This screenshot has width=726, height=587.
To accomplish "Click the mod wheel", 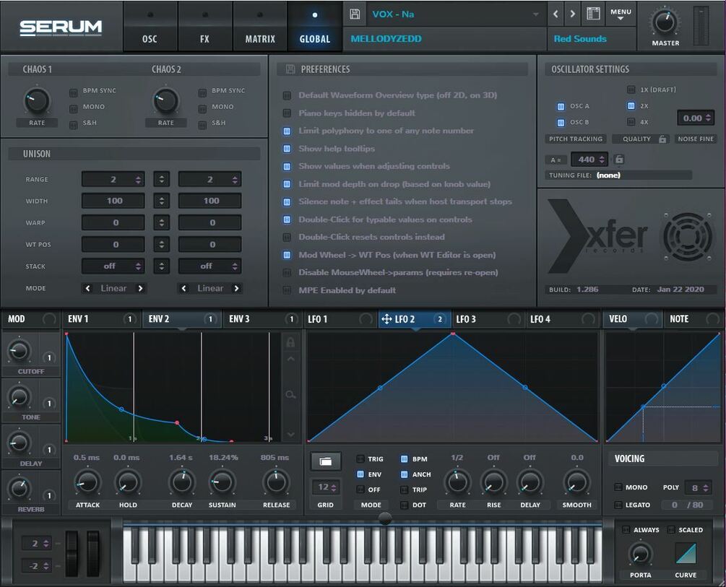I will tap(93, 553).
